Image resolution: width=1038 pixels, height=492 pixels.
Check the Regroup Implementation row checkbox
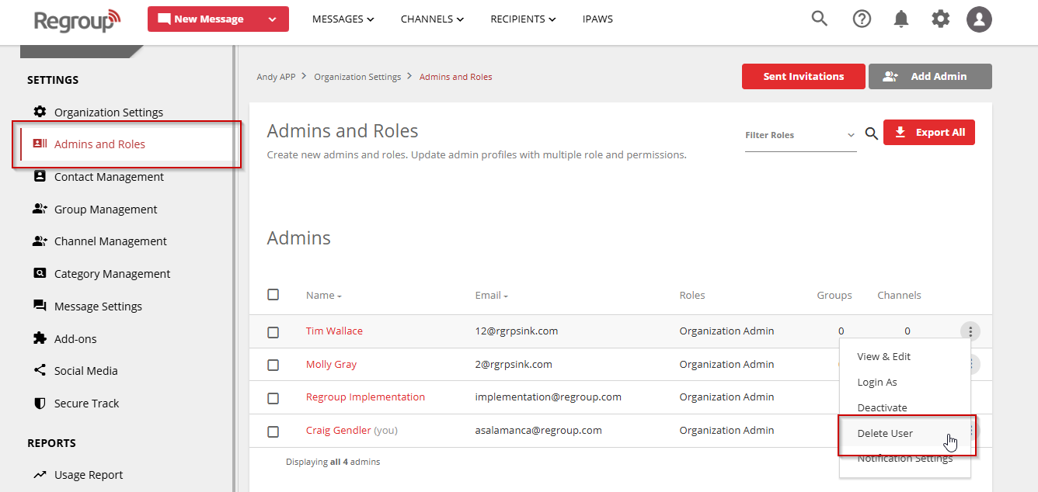[x=273, y=398]
